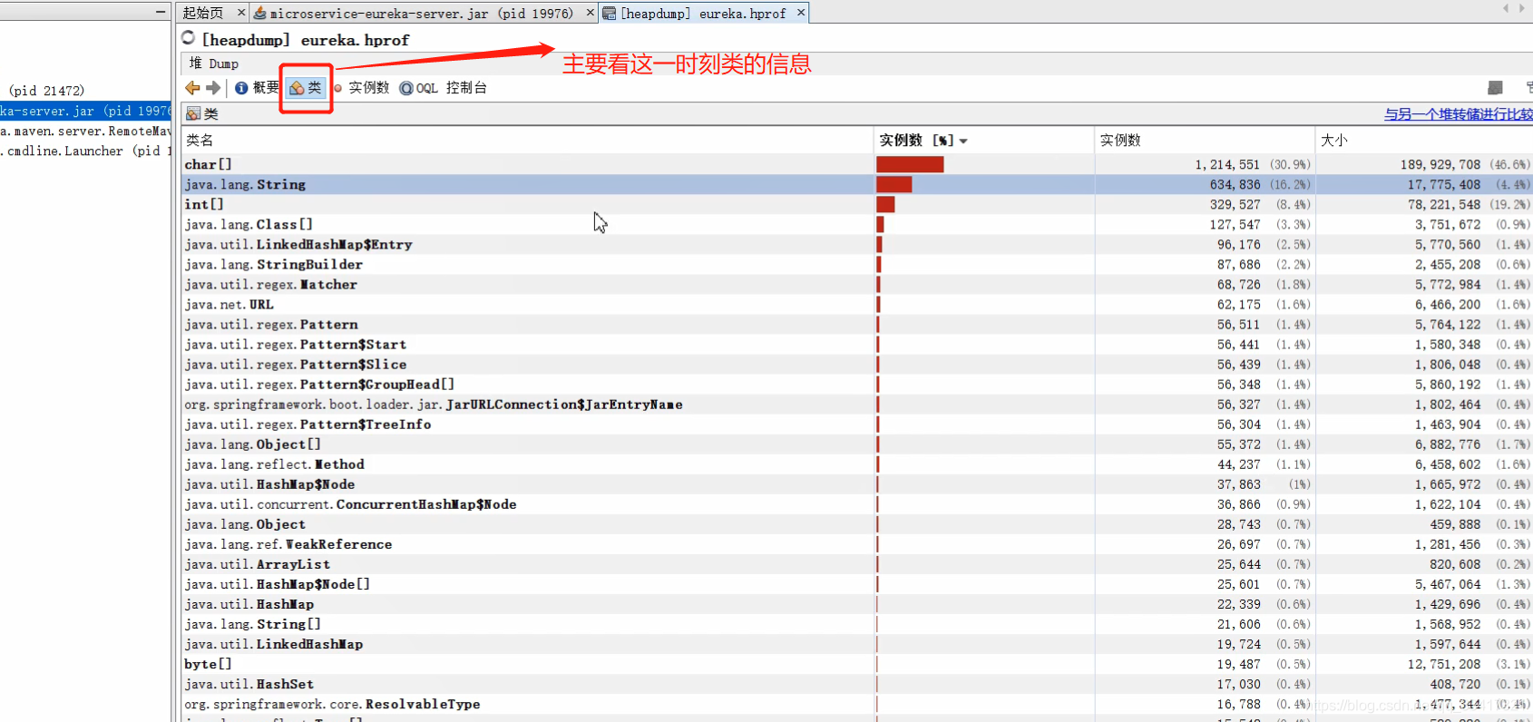
Task: Select the char[] class row
Action: [857, 164]
